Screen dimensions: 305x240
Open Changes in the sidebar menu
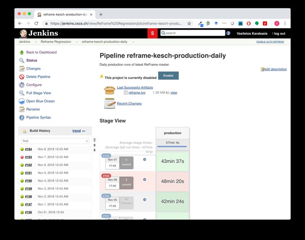pos(33,69)
